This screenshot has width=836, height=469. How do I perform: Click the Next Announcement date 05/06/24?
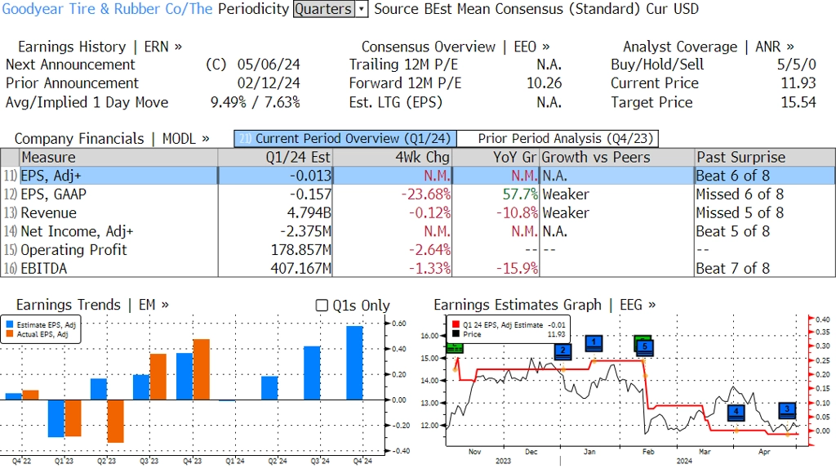point(269,65)
